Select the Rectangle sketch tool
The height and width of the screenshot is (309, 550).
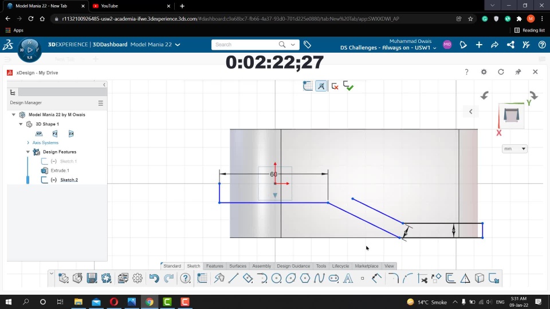247,278
